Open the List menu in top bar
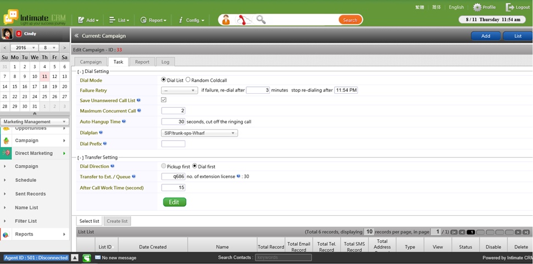The image size is (533, 264). coord(119,20)
